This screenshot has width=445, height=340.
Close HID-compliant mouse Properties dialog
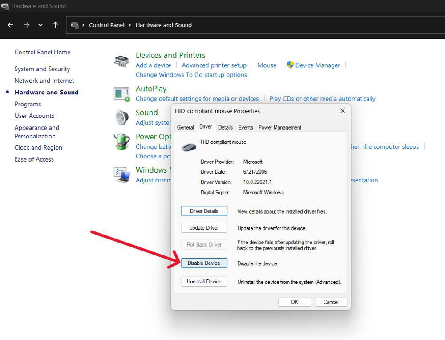(x=343, y=111)
